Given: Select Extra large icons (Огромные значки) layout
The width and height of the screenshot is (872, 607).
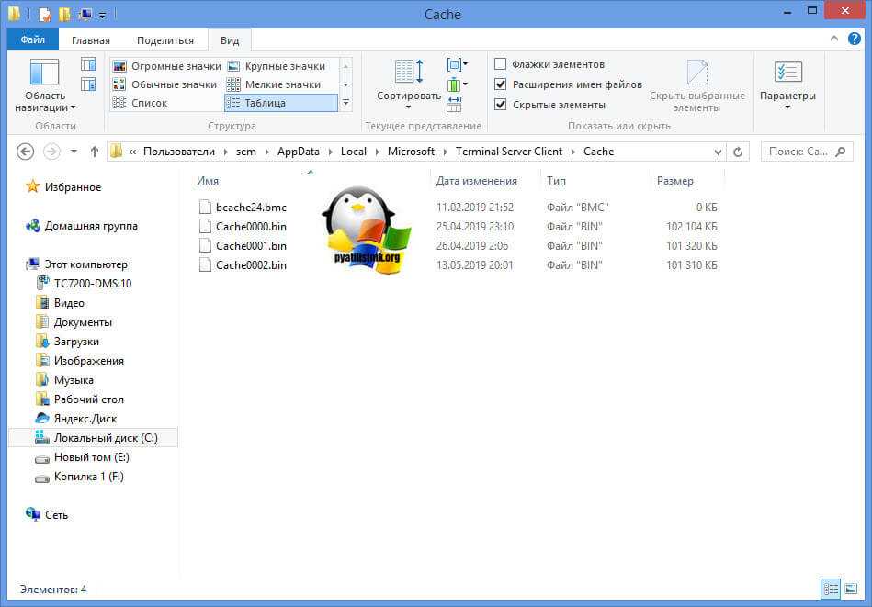Looking at the screenshot, I should click(166, 66).
